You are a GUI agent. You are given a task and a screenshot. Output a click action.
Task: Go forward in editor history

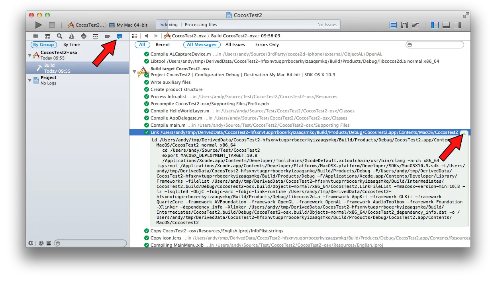[x=156, y=36]
